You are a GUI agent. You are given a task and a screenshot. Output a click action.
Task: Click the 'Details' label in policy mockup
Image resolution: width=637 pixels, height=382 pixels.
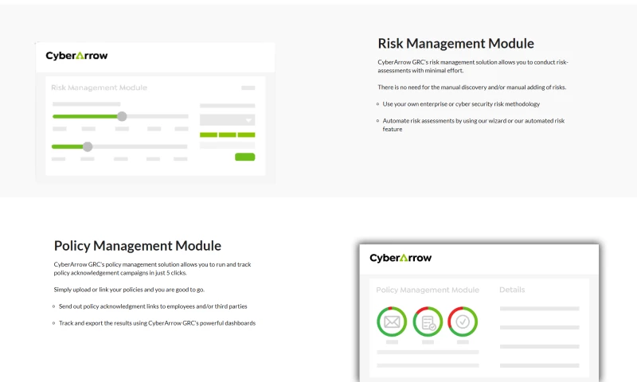pos(512,290)
